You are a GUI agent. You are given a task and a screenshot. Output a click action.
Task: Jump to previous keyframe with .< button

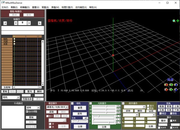coord(5,23)
